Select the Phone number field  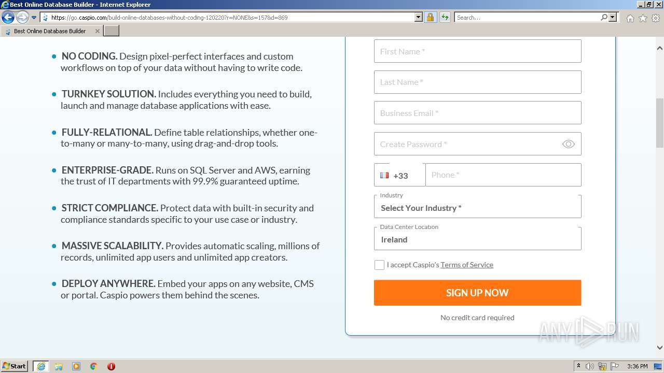tap(503, 175)
